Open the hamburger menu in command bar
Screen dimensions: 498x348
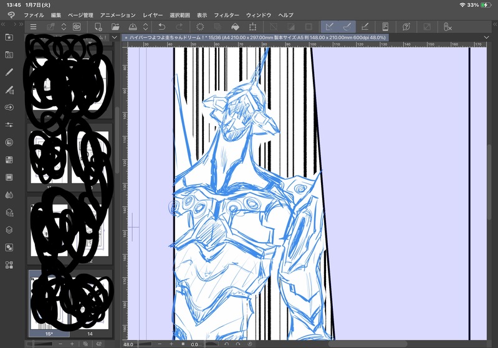click(33, 27)
